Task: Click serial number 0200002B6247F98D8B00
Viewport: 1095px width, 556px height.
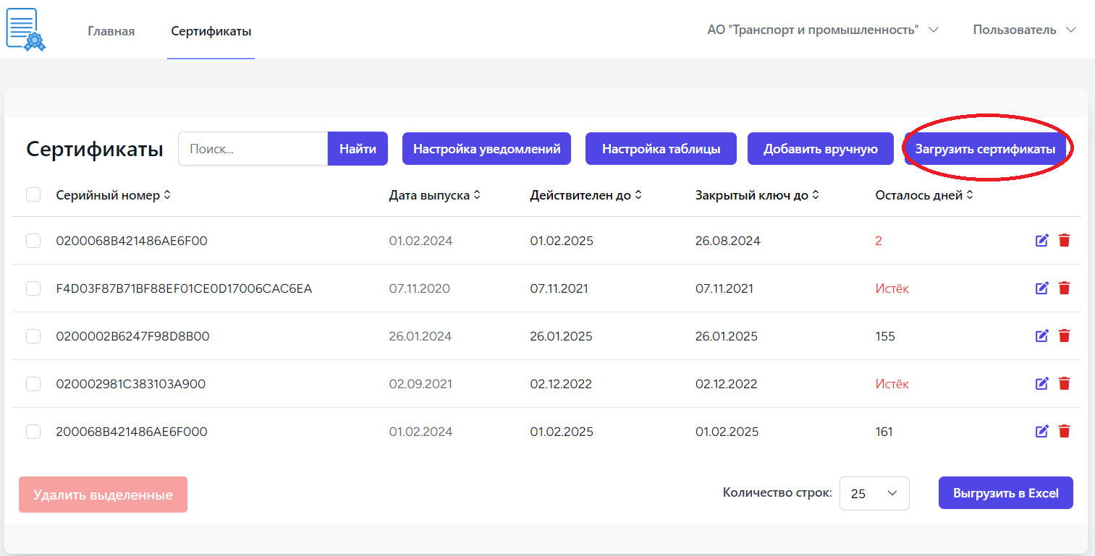Action: [133, 336]
